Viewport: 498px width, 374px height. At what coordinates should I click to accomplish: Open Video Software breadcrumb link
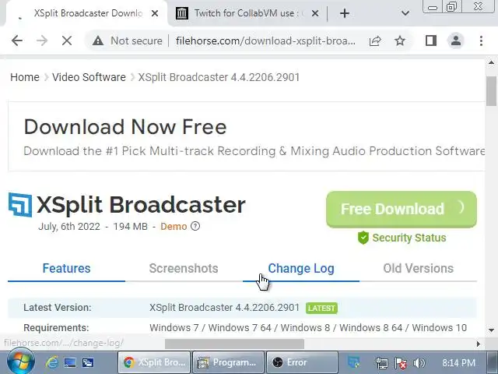click(x=89, y=77)
